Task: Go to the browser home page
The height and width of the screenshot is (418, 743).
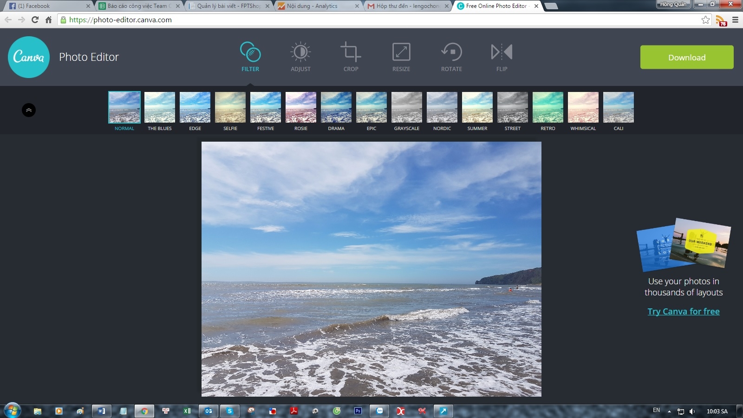Action: (x=48, y=20)
